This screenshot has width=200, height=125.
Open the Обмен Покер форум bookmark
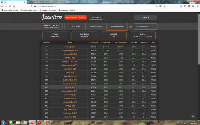pyautogui.click(x=48, y=11)
